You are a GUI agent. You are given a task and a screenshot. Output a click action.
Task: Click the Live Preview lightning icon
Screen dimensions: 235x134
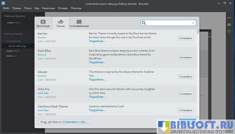[x=229, y=18]
